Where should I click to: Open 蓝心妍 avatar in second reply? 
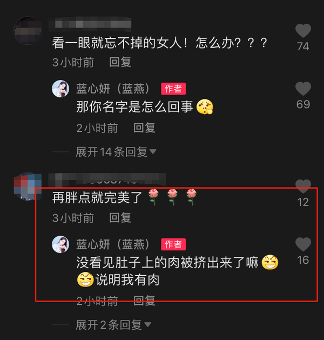tap(60, 244)
